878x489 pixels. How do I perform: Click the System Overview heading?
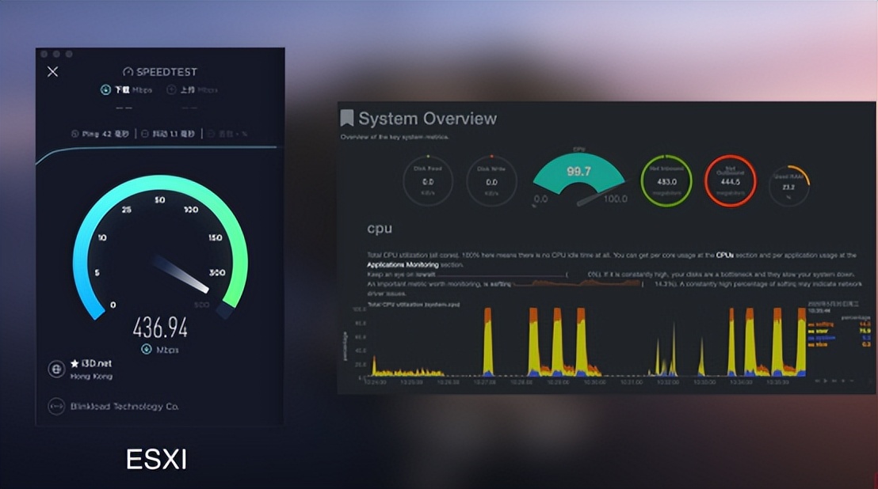pyautogui.click(x=427, y=119)
